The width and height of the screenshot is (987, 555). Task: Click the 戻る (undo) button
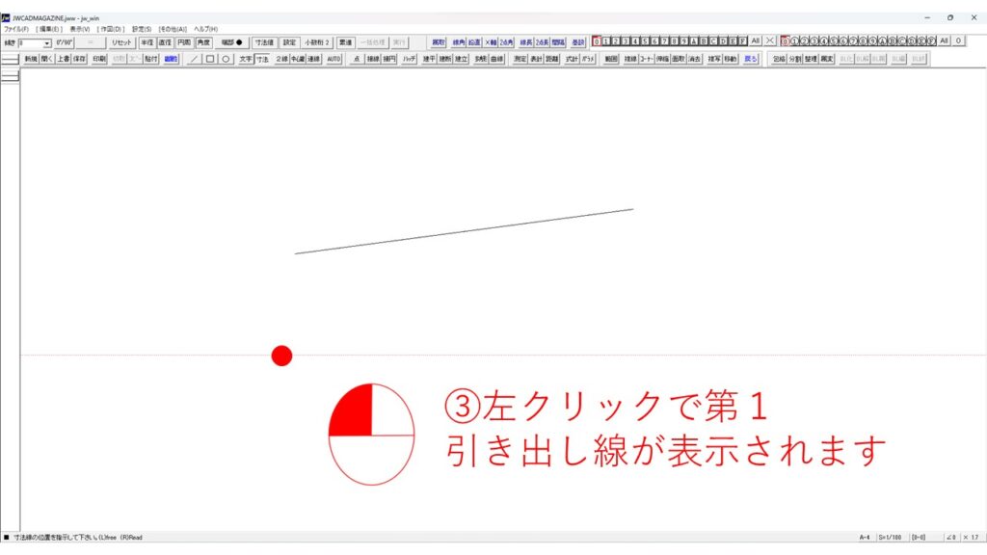coord(751,59)
